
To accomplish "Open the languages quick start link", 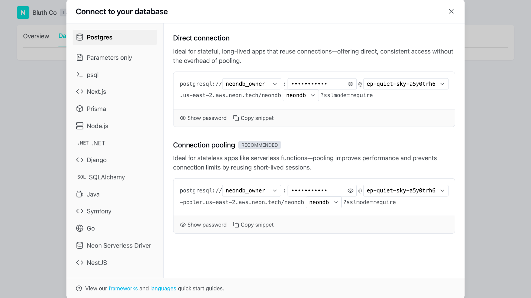I will tap(163, 288).
